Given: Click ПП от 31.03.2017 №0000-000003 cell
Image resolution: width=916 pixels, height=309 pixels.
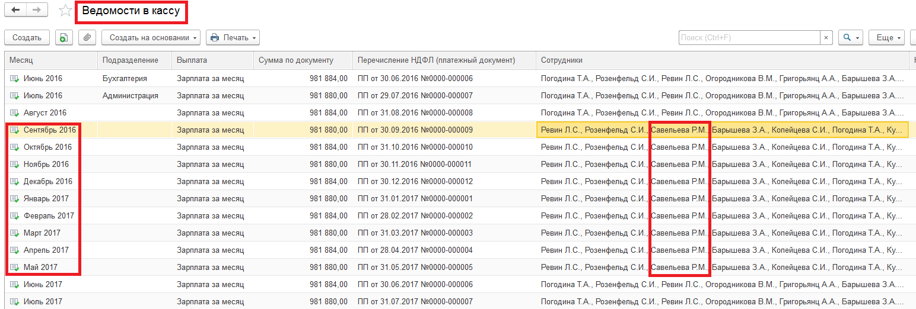Looking at the screenshot, I should [444, 233].
